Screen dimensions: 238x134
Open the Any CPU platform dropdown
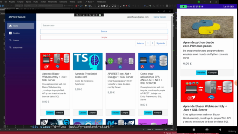[x=30, y=6]
